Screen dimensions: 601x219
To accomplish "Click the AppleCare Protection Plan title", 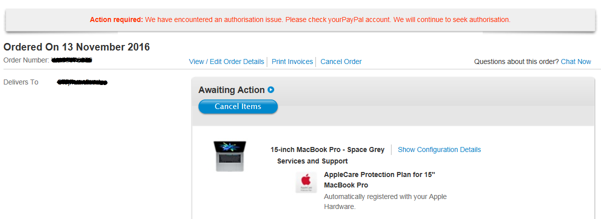I will click(x=380, y=180).
